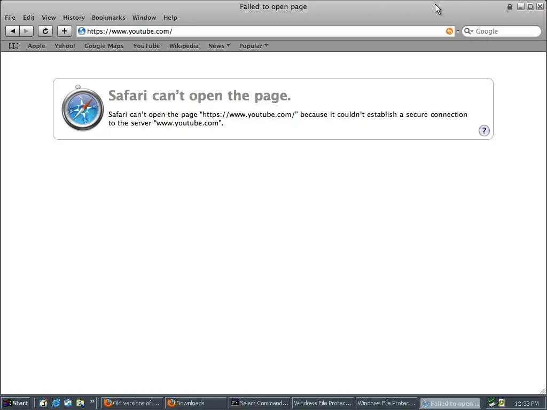Click the padlock icon in the title bar
Screen dimensions: 547x410
[510, 6]
